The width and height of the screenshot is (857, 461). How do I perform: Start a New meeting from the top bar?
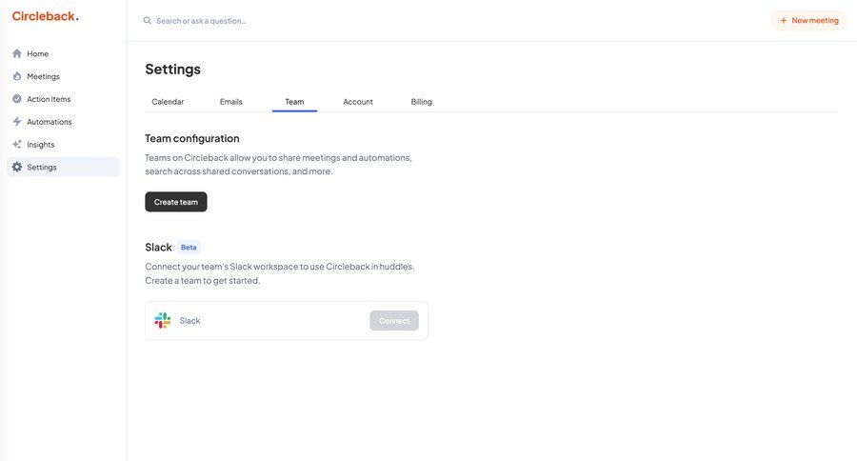pyautogui.click(x=808, y=20)
